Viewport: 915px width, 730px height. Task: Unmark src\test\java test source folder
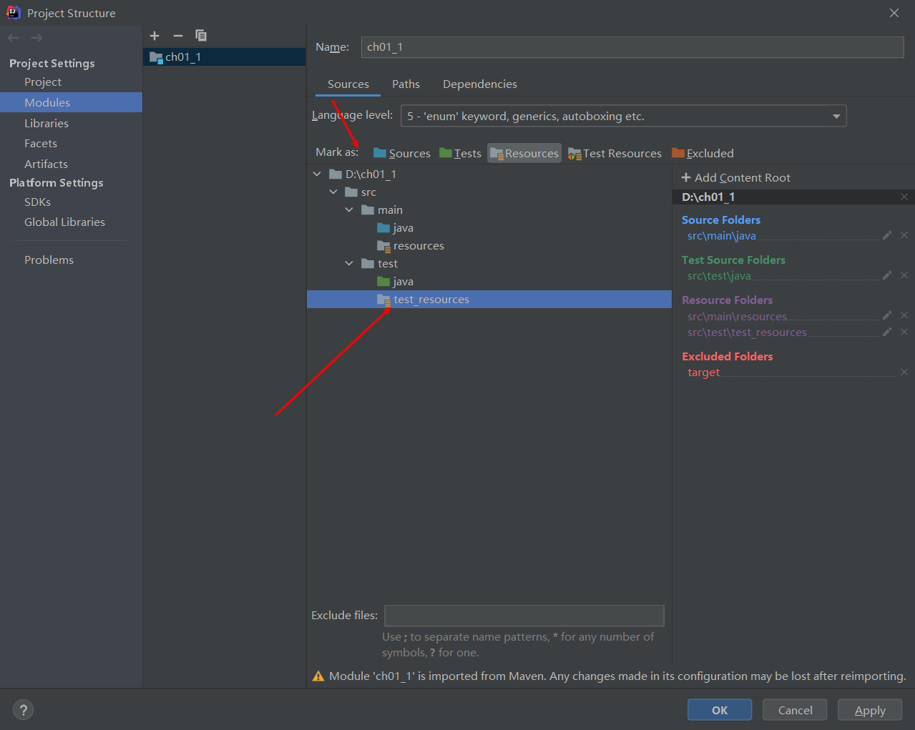pos(904,275)
